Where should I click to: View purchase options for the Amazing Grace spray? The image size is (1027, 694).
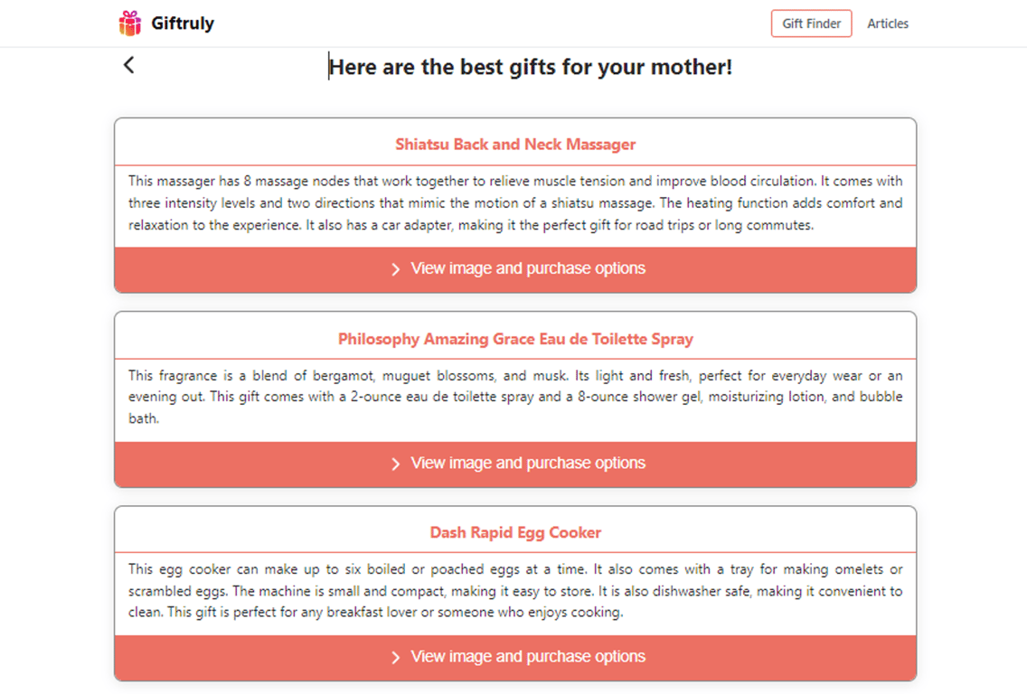click(x=528, y=464)
